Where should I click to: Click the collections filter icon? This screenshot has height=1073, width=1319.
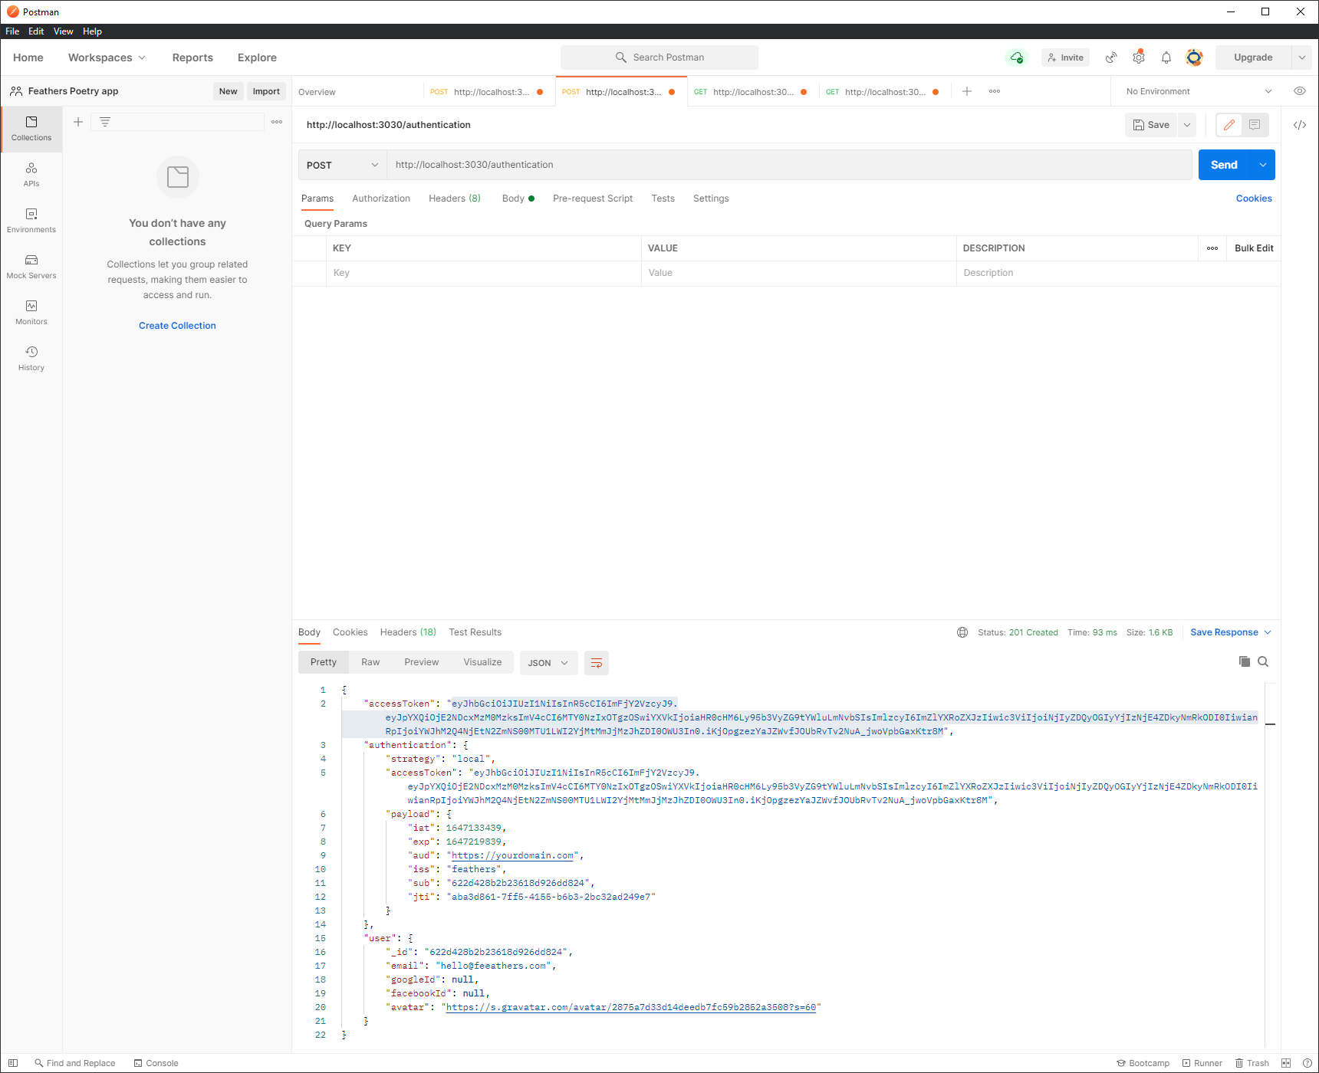[x=105, y=122]
